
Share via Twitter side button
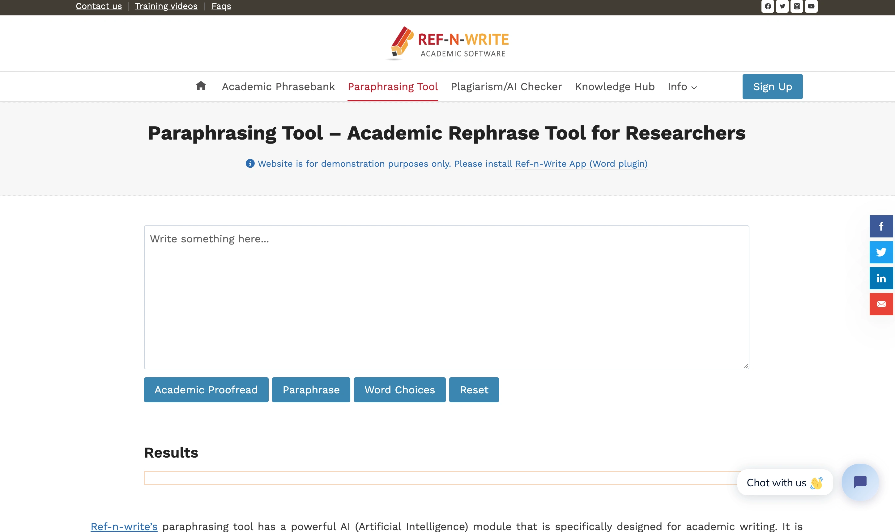click(x=881, y=252)
